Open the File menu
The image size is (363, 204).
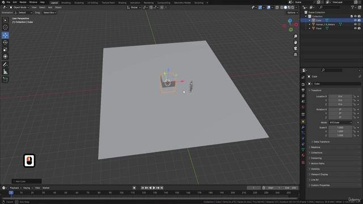pyautogui.click(x=9, y=2)
